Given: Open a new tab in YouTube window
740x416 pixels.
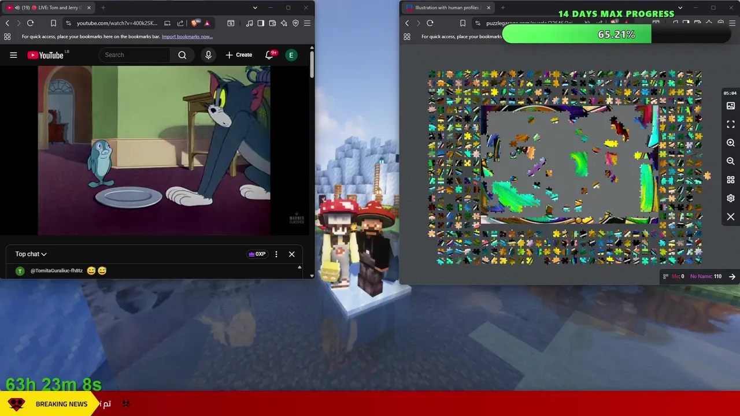Looking at the screenshot, I should coord(103,8).
